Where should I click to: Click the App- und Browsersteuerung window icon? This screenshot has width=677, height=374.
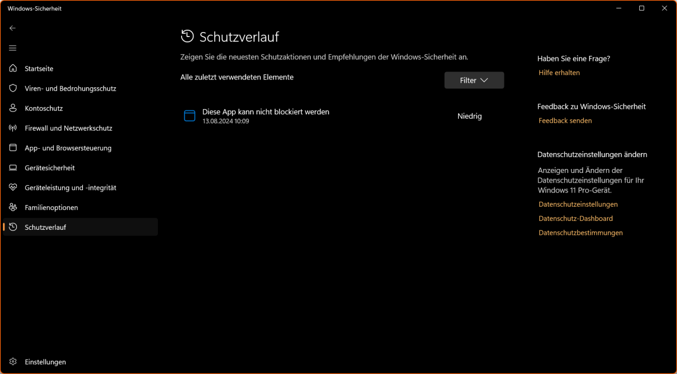tap(13, 148)
